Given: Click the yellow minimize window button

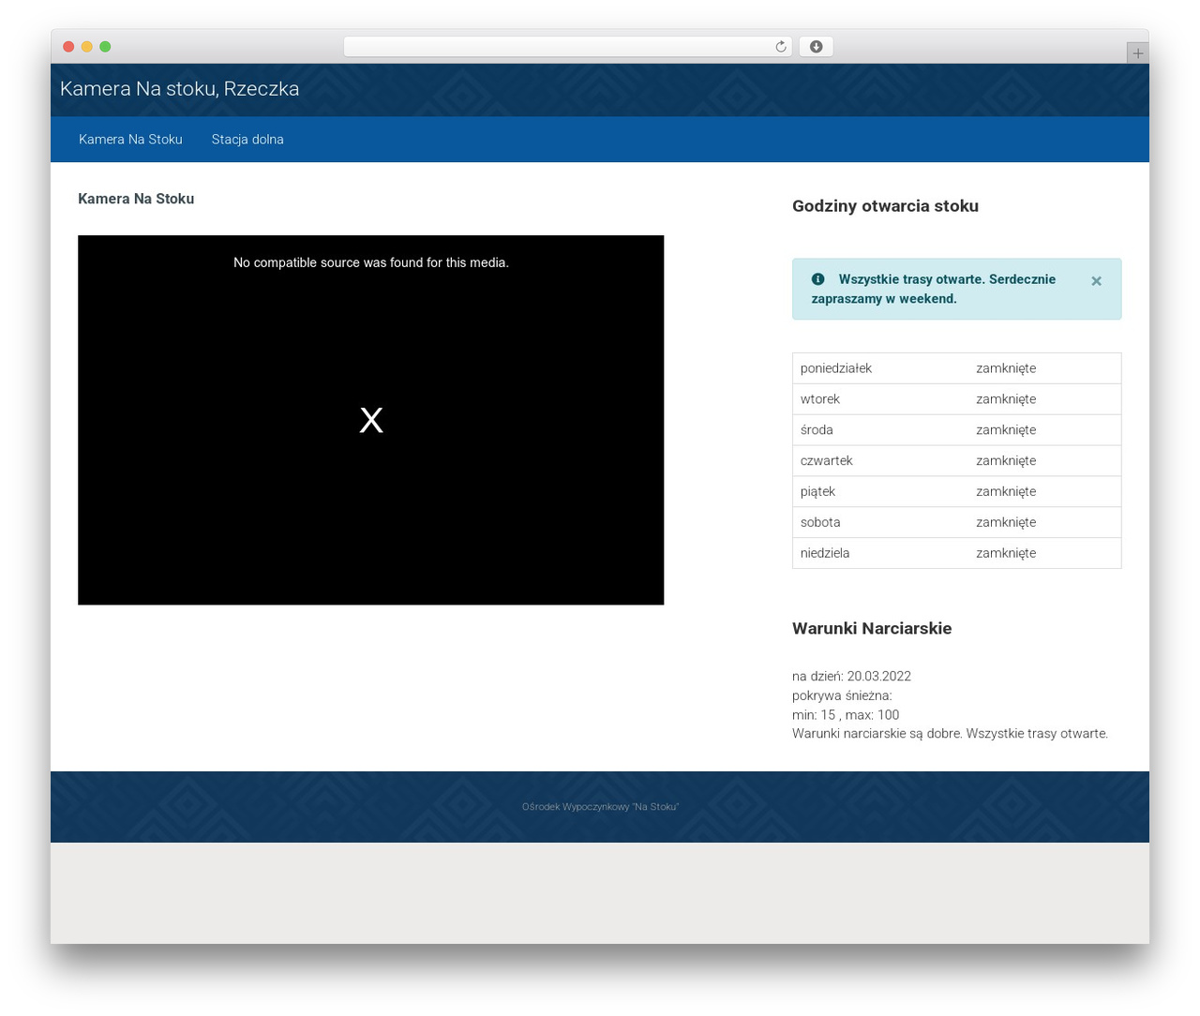Looking at the screenshot, I should tap(87, 47).
